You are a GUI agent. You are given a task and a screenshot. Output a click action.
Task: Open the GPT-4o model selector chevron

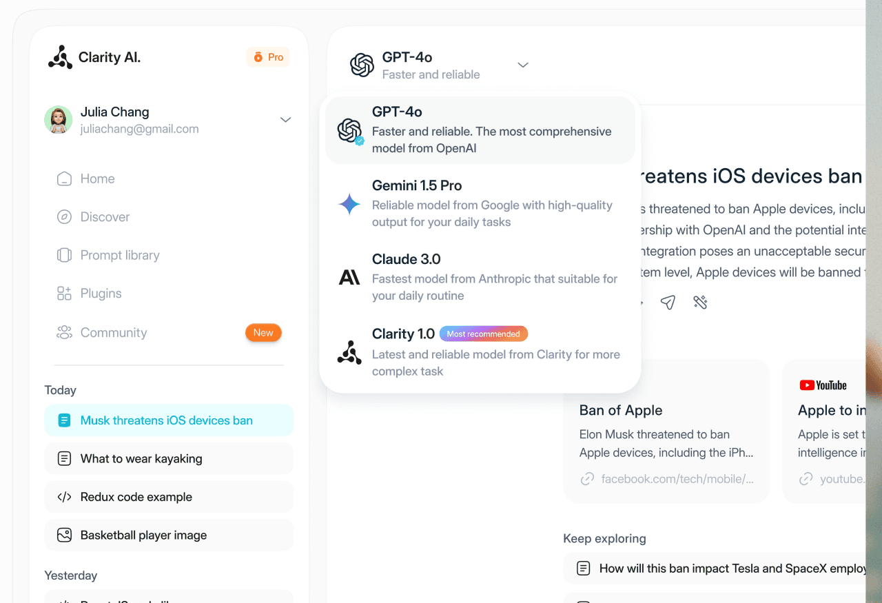[523, 65]
